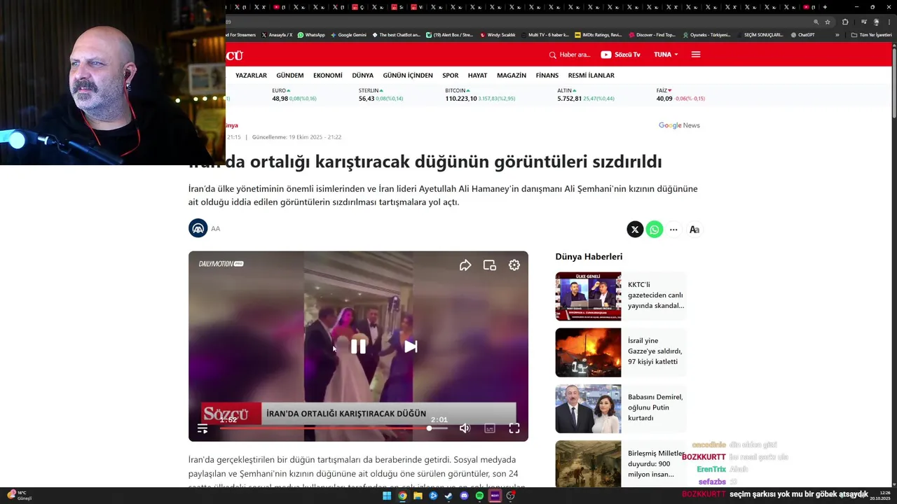Image resolution: width=897 pixels, height=504 pixels.
Task: Open 'Babasını Demirel, oğlunu Putin kurtardı' headline
Action: [655, 407]
